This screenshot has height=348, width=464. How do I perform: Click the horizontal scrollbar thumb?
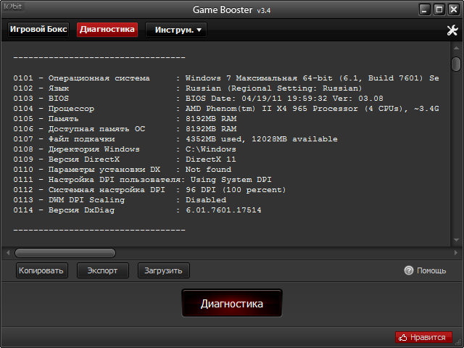(65, 252)
